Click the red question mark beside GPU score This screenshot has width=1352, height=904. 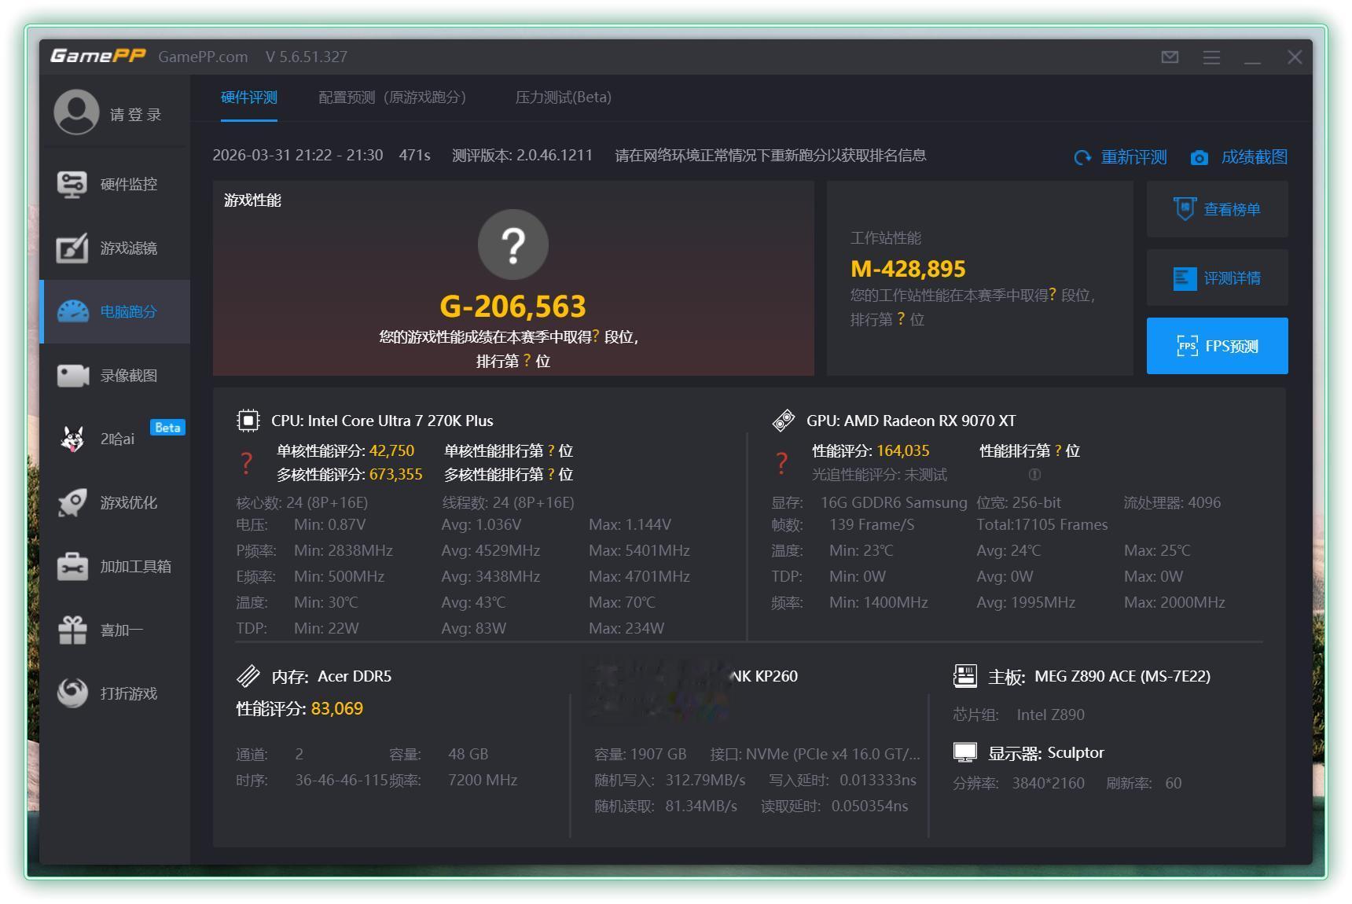click(x=782, y=463)
